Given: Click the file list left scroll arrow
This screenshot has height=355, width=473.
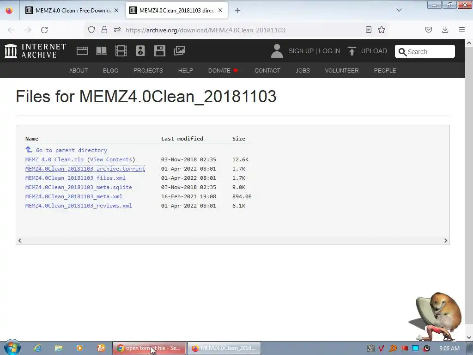Looking at the screenshot, I should pyautogui.click(x=20, y=240).
